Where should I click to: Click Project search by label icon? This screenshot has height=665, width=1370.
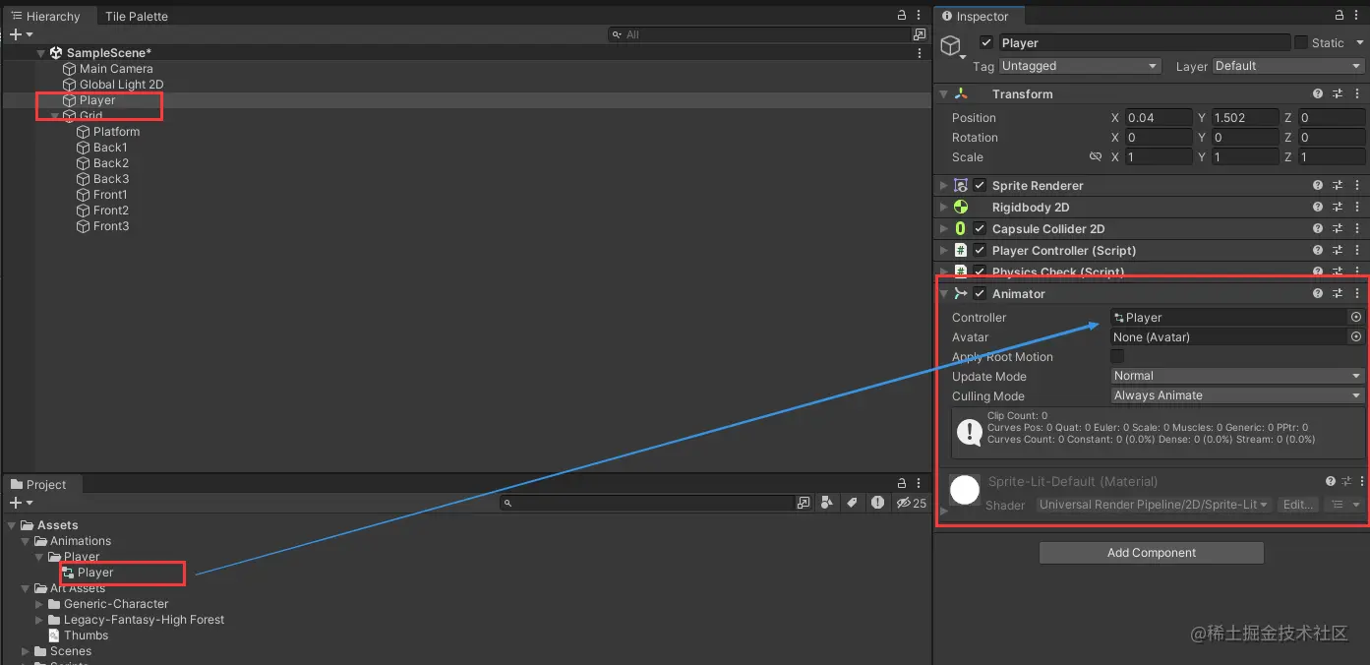pos(852,503)
